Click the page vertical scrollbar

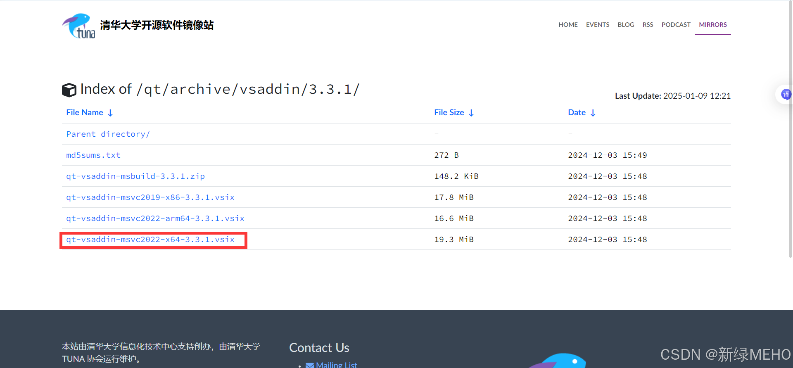(791, 129)
